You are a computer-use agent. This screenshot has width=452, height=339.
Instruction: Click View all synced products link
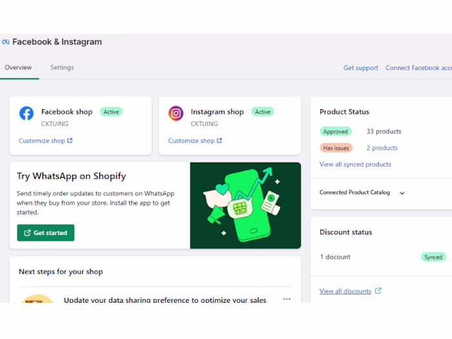pos(355,164)
